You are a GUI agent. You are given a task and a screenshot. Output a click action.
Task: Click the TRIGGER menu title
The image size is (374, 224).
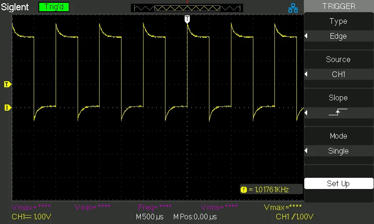coord(338,6)
